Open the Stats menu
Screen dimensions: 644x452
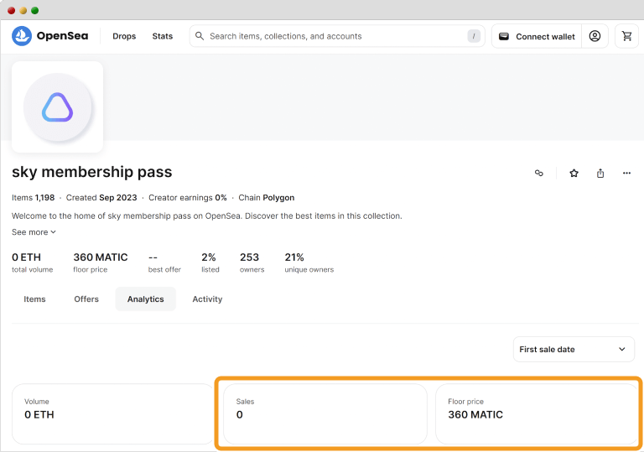click(x=162, y=36)
